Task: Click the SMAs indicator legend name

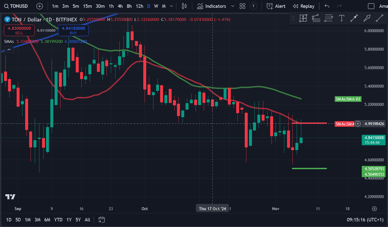Action: 9,42
